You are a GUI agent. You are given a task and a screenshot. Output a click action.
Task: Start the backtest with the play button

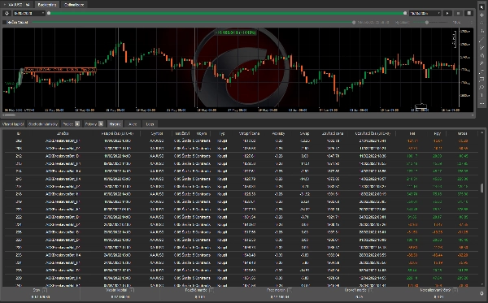coord(447,13)
